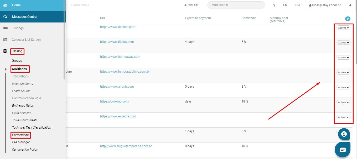Open the blue info circle button
This screenshot has height=159, width=357.
coord(344,134)
